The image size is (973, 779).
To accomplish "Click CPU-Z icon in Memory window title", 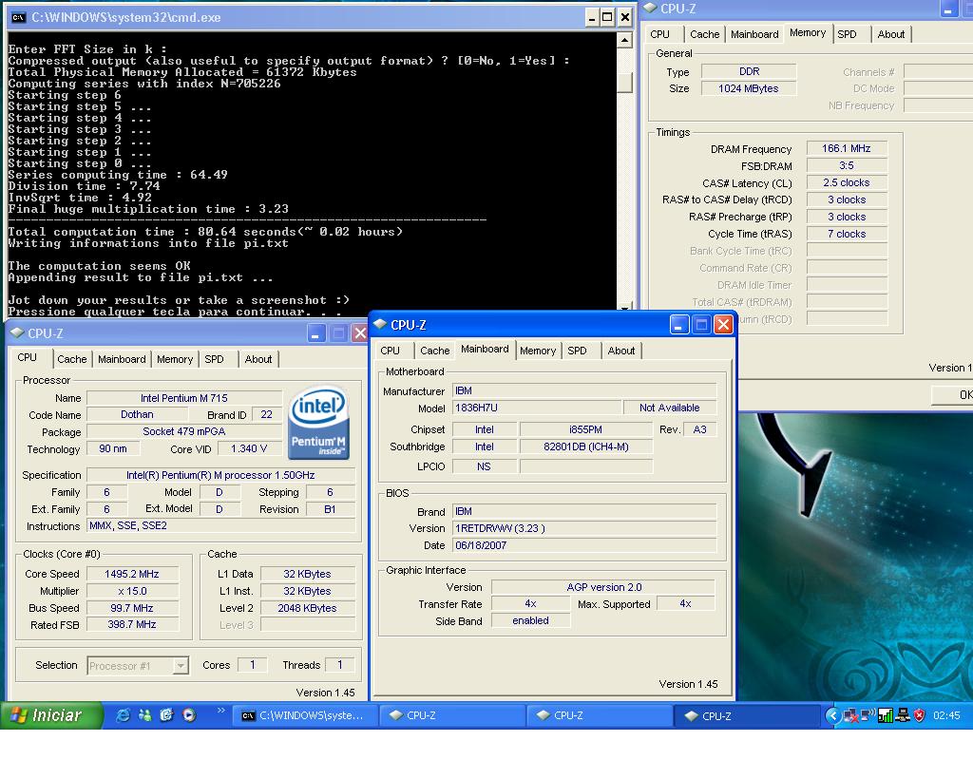I will [x=649, y=8].
